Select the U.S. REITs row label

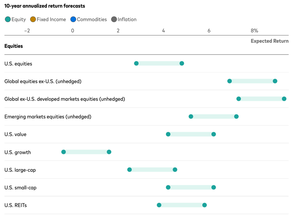pos(15,205)
